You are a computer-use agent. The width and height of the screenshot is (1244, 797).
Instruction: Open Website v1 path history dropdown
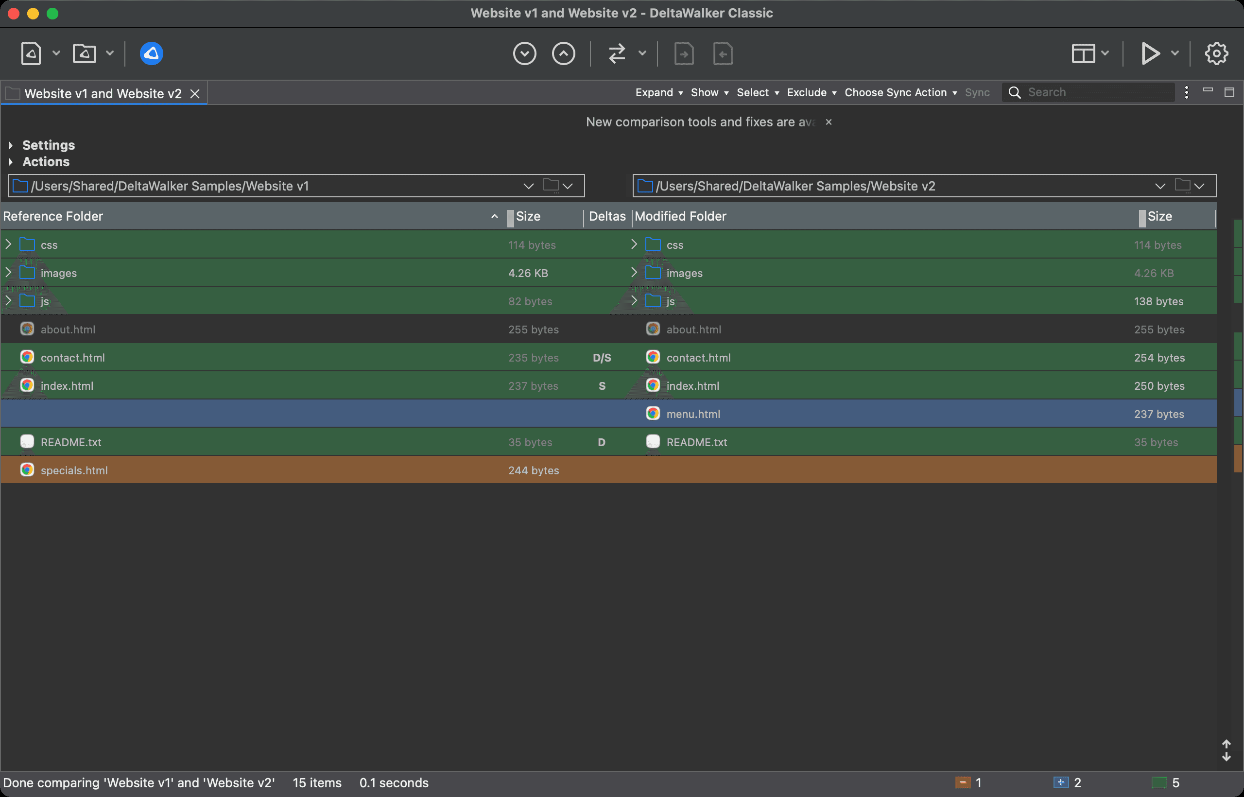tap(528, 186)
